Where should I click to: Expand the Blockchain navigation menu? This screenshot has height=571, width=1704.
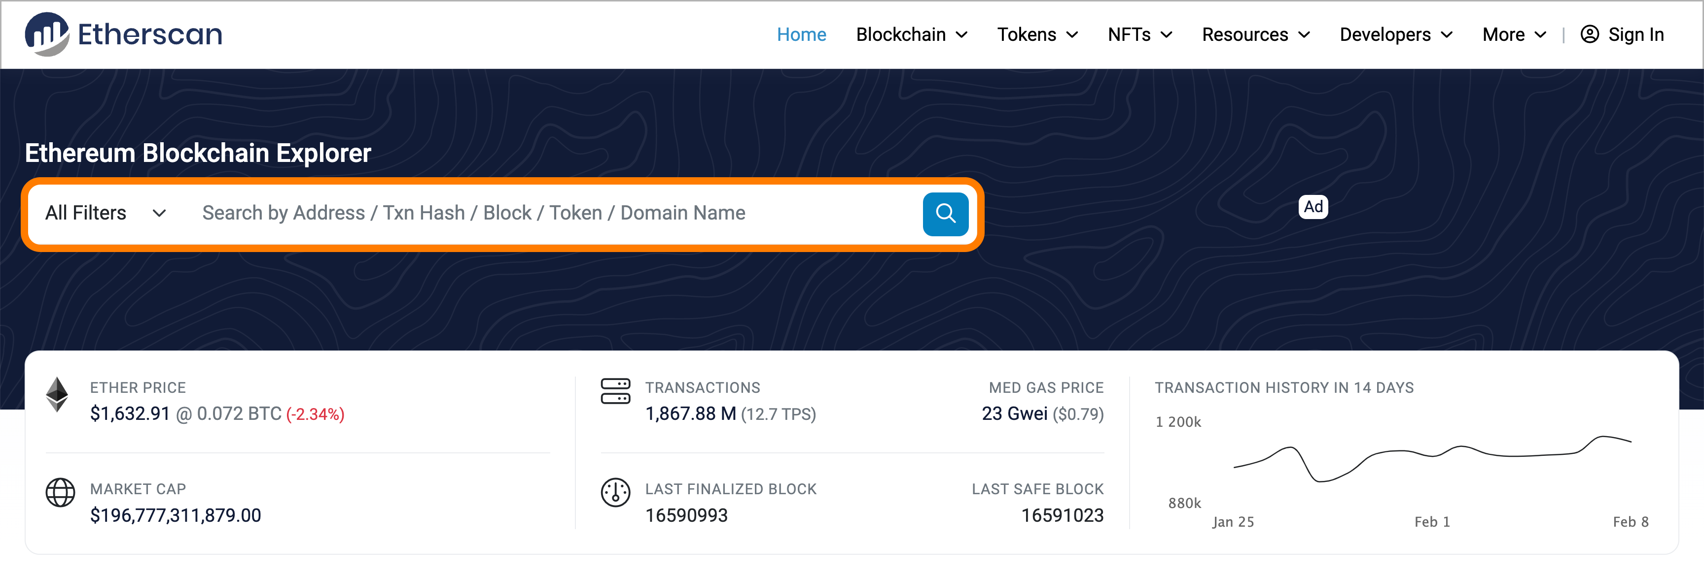[x=912, y=34]
